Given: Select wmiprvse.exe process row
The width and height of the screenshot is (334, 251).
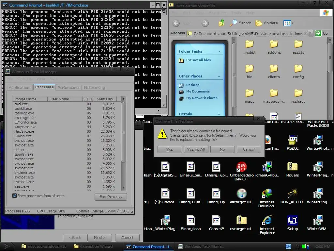Looking at the screenshot, I should click(65, 127).
